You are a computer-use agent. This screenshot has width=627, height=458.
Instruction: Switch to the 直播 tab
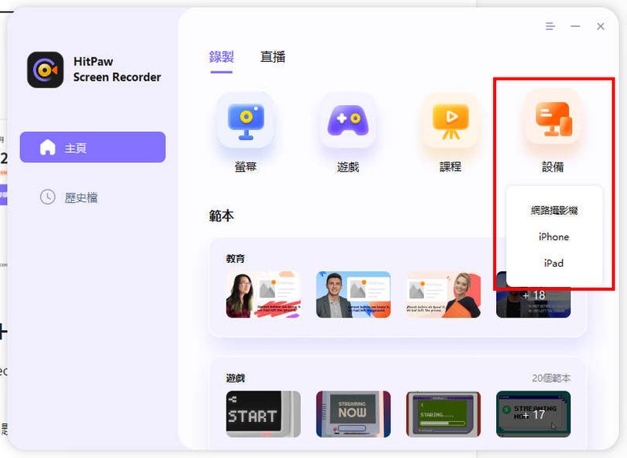[273, 56]
